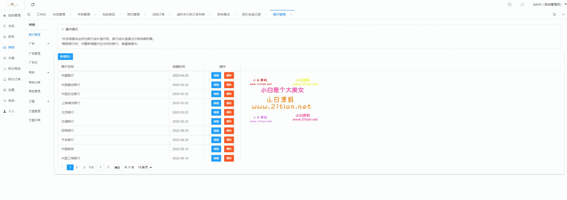567x200 pixels.
Task: Edit the 平安银行 row
Action: click(216, 140)
